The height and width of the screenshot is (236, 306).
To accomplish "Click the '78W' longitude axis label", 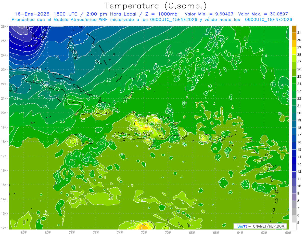I will 72,232.
